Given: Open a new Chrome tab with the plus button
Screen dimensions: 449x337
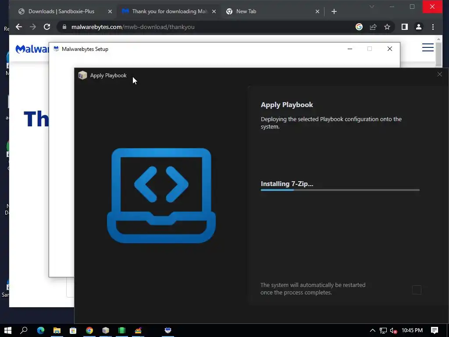Looking at the screenshot, I should point(334,11).
